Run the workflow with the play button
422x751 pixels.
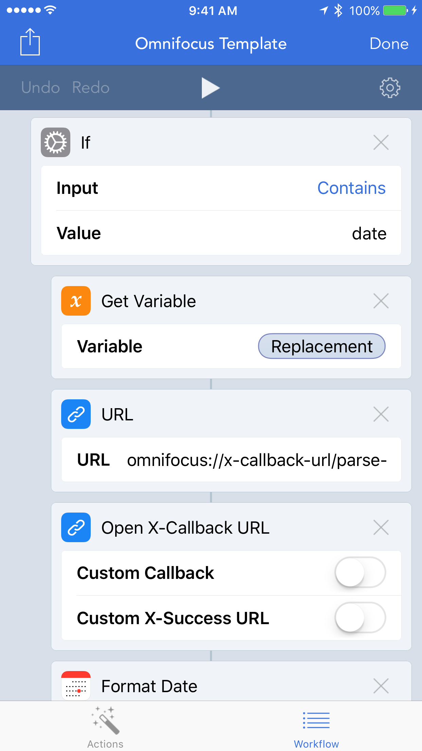[x=211, y=87]
